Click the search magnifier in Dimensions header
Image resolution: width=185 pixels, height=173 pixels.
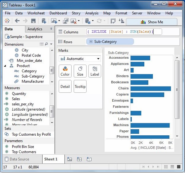pos(47,44)
